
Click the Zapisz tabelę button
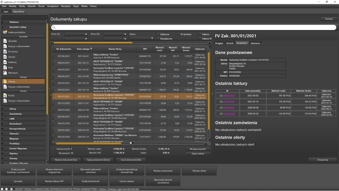click(x=198, y=154)
